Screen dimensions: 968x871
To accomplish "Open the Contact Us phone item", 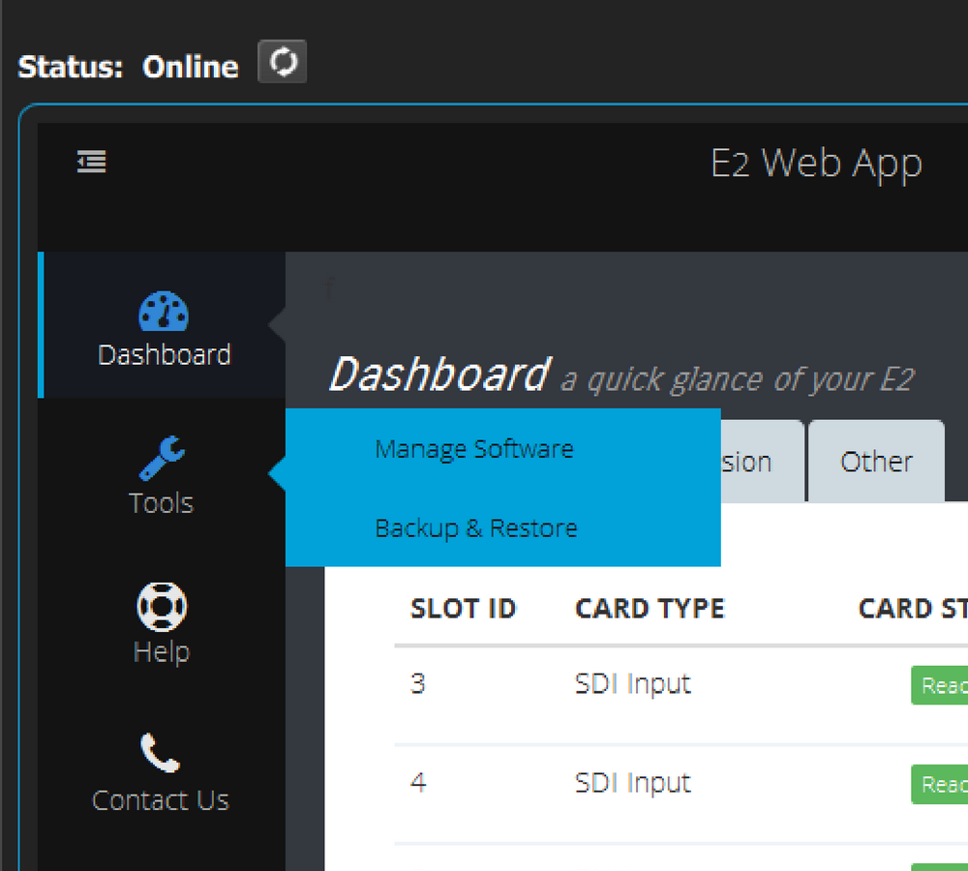I will click(x=161, y=773).
